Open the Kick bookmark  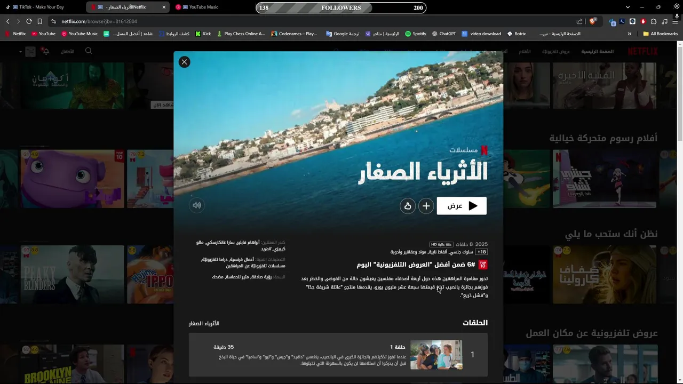click(203, 34)
